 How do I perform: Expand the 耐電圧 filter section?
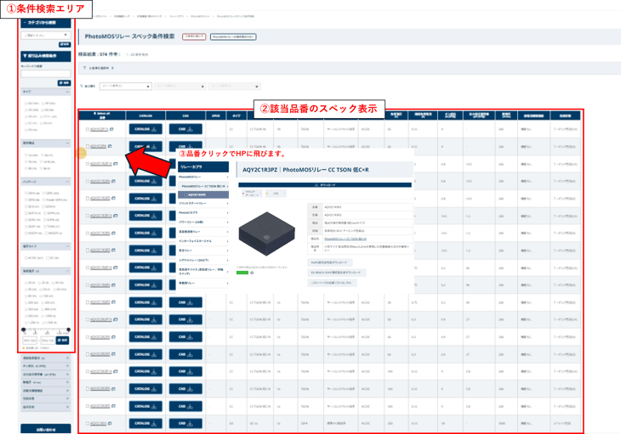[x=46, y=382]
